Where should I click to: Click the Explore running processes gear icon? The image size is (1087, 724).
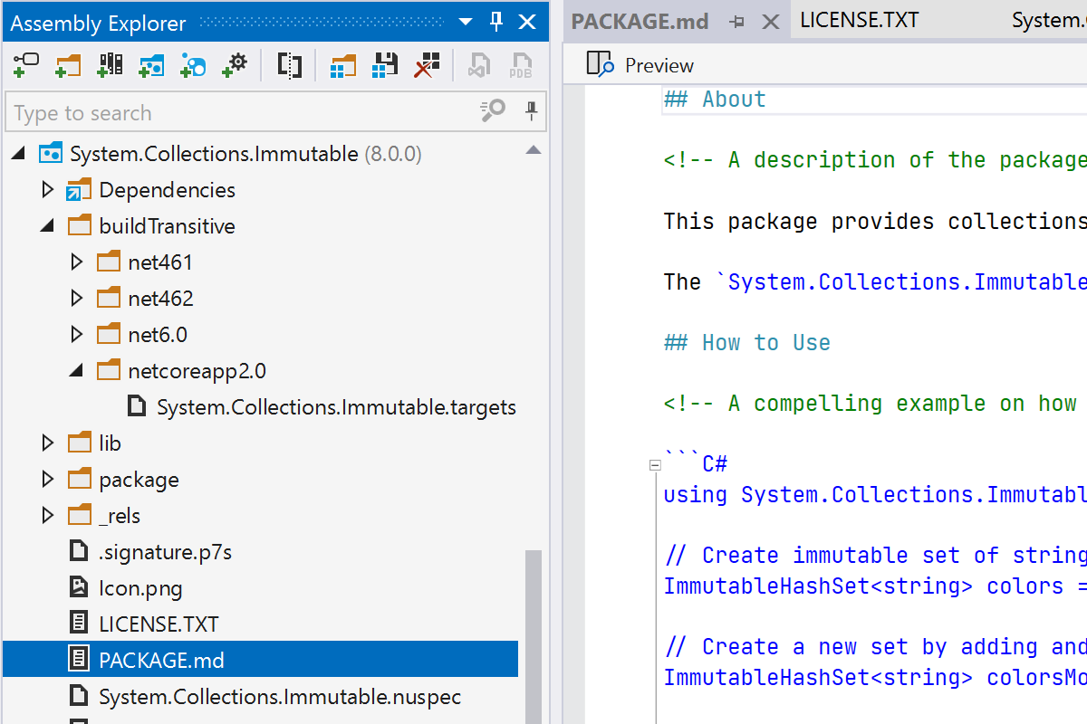coord(235,65)
